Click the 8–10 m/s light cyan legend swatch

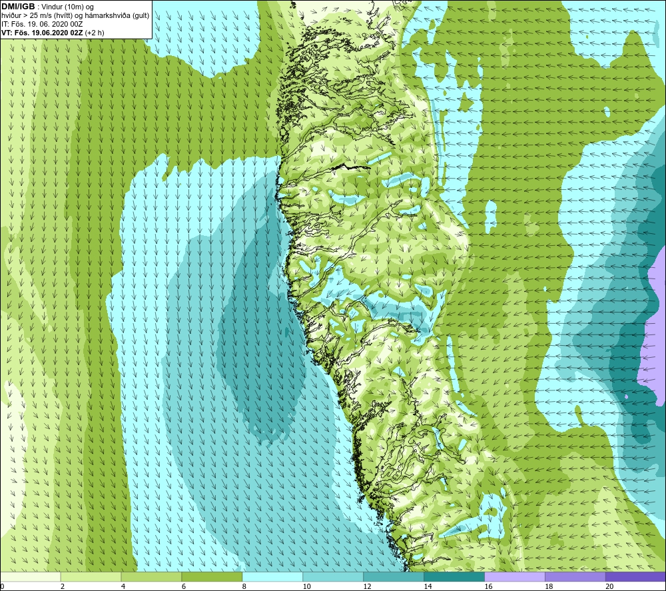(x=272, y=576)
